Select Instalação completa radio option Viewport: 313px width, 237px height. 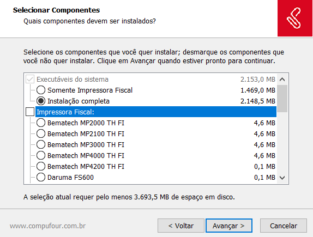coord(41,101)
